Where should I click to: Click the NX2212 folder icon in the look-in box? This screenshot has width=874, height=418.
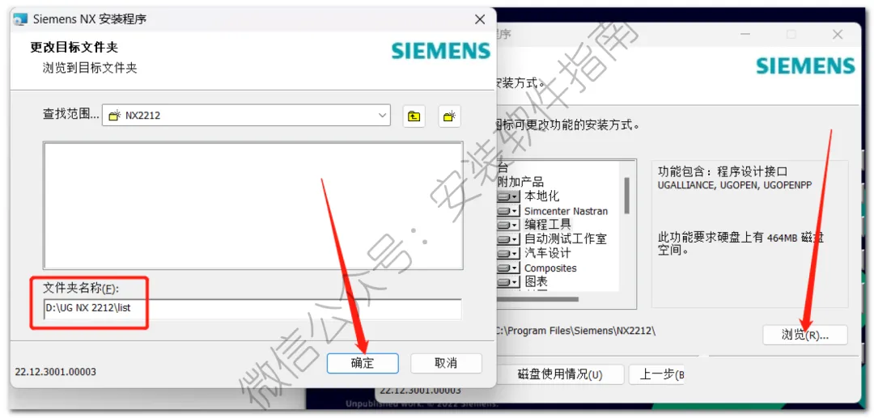pyautogui.click(x=115, y=116)
